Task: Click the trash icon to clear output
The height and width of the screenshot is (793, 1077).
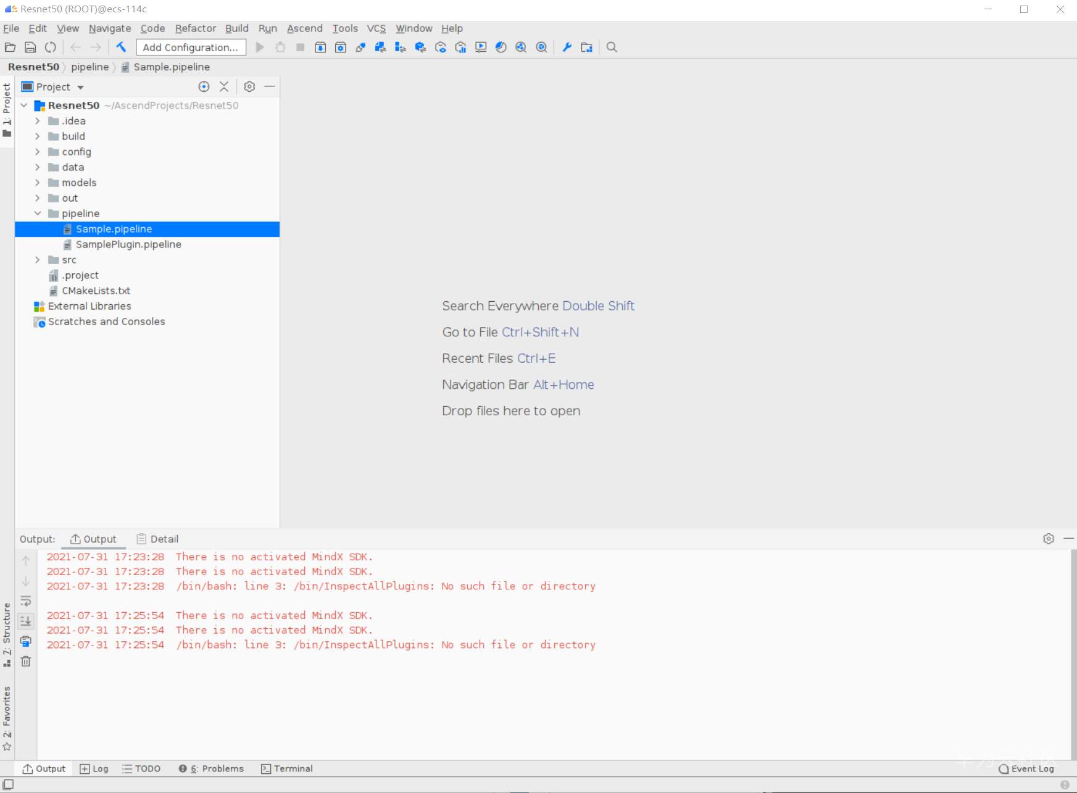Action: 26,662
